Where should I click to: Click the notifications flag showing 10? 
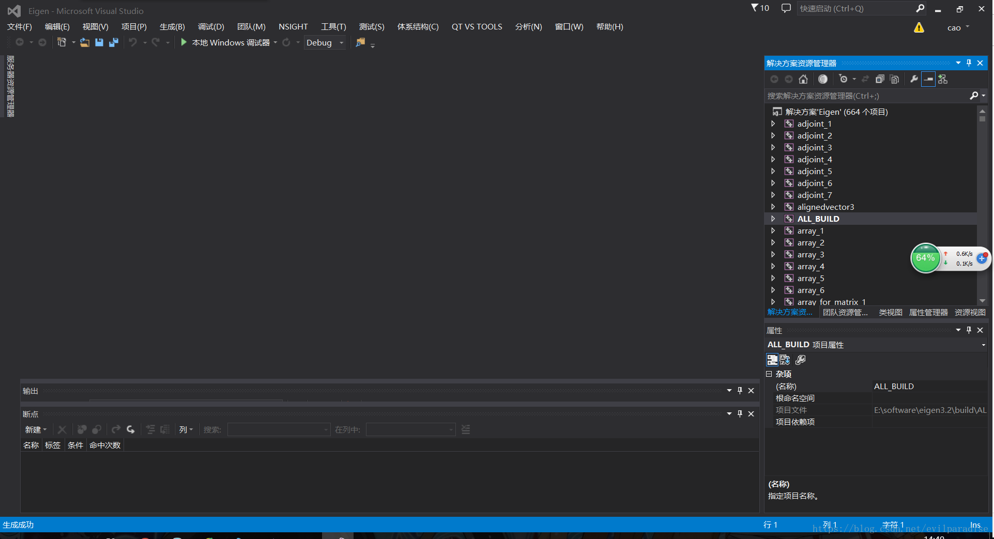click(760, 8)
